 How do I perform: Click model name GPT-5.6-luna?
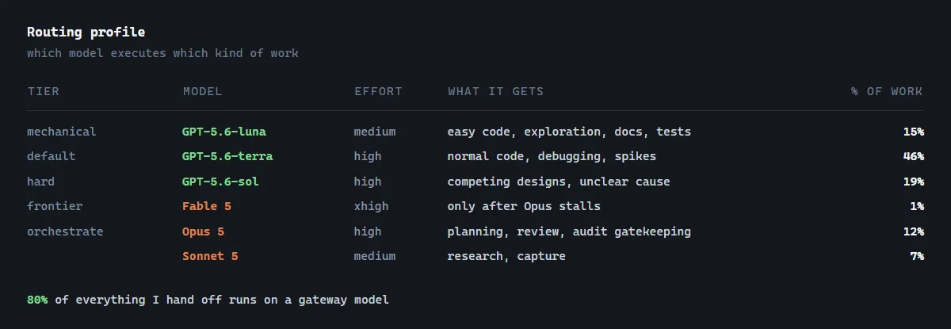coord(223,132)
